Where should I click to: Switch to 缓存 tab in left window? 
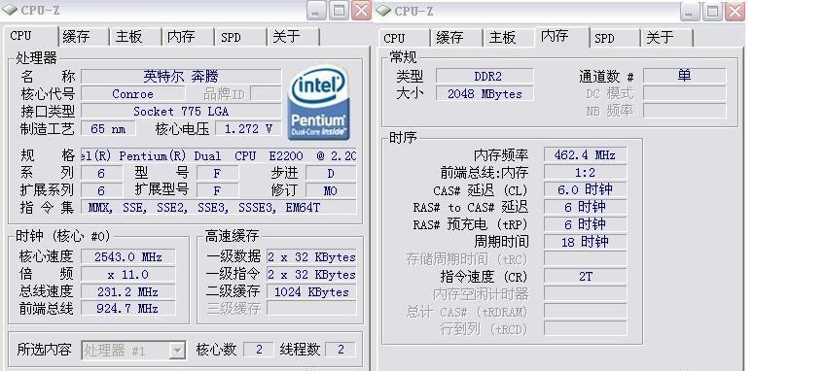coord(83,37)
